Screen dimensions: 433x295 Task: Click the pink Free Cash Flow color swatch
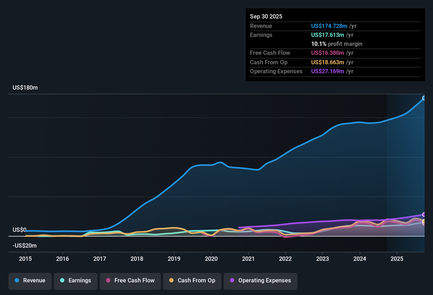pos(108,281)
